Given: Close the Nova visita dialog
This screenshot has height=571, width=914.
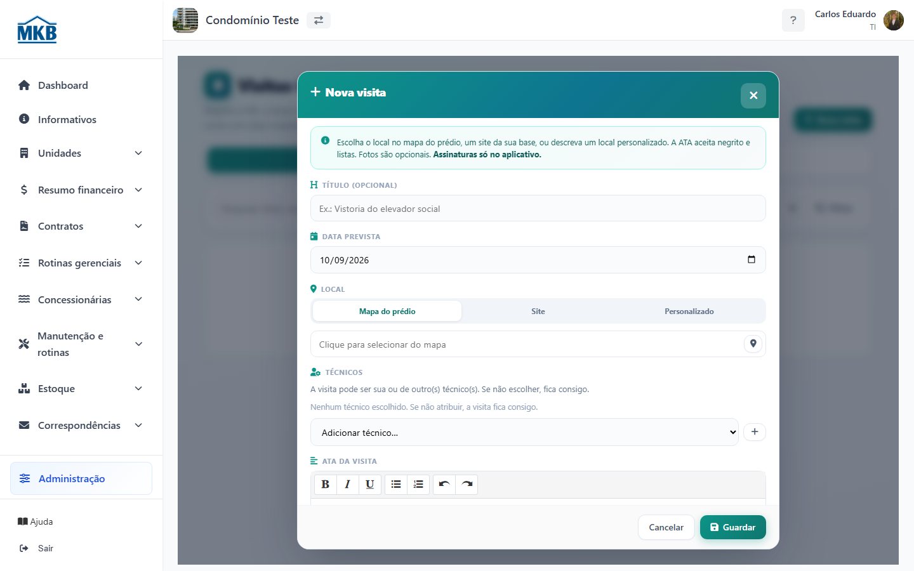Looking at the screenshot, I should (x=753, y=95).
